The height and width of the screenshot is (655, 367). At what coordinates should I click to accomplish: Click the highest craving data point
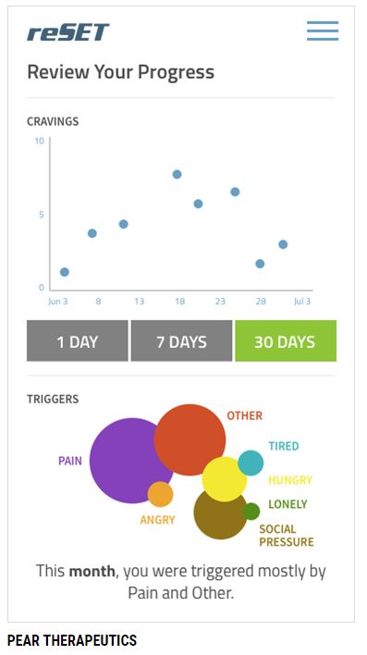coord(177,174)
